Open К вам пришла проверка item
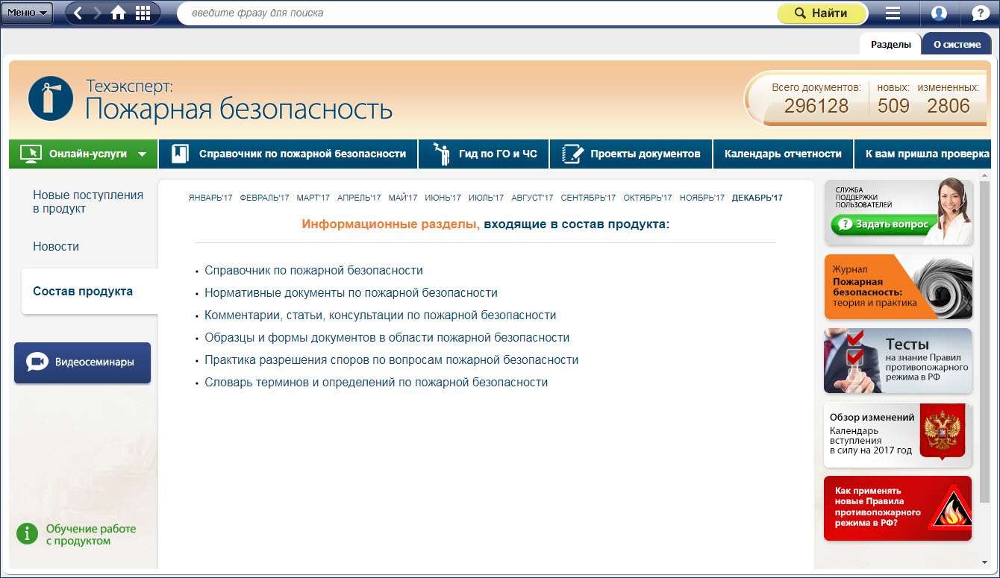The width and height of the screenshot is (1000, 578). pyautogui.click(x=922, y=154)
